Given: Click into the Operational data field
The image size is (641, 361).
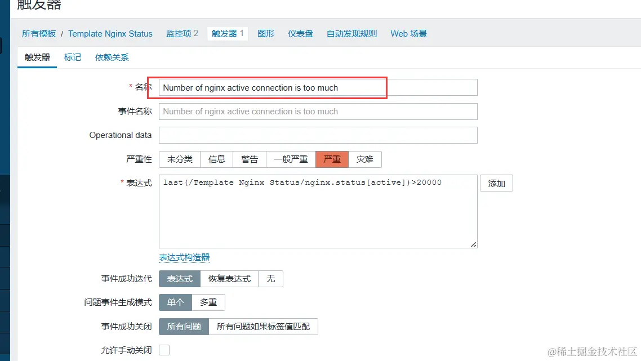Looking at the screenshot, I should [318, 135].
